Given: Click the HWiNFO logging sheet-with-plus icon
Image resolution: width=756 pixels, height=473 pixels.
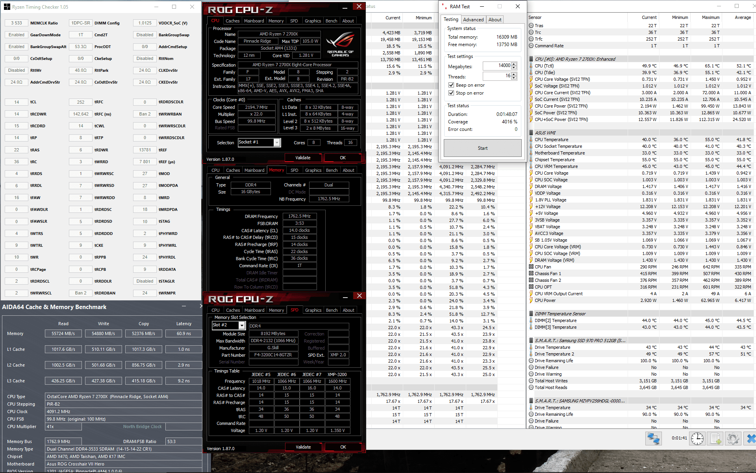Looking at the screenshot, I should click(x=715, y=438).
